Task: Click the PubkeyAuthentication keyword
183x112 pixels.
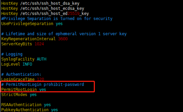Action: 25,110
